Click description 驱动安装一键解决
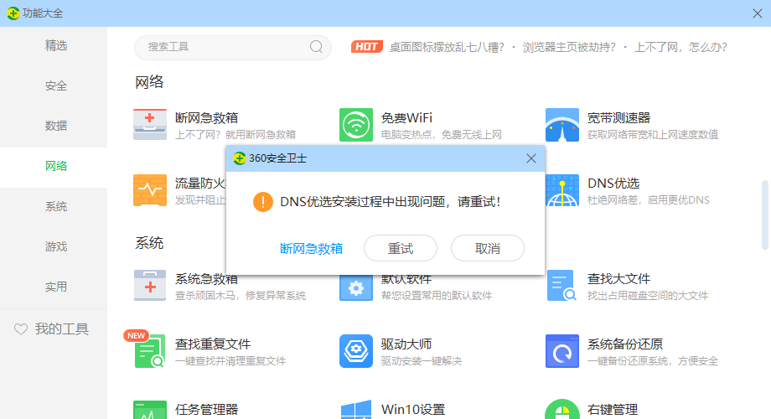Viewport: 771px width, 419px height. [422, 361]
